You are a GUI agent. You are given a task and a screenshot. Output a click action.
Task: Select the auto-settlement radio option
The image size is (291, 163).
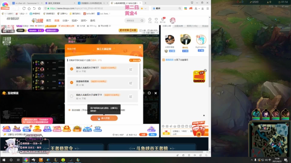pos(70,110)
